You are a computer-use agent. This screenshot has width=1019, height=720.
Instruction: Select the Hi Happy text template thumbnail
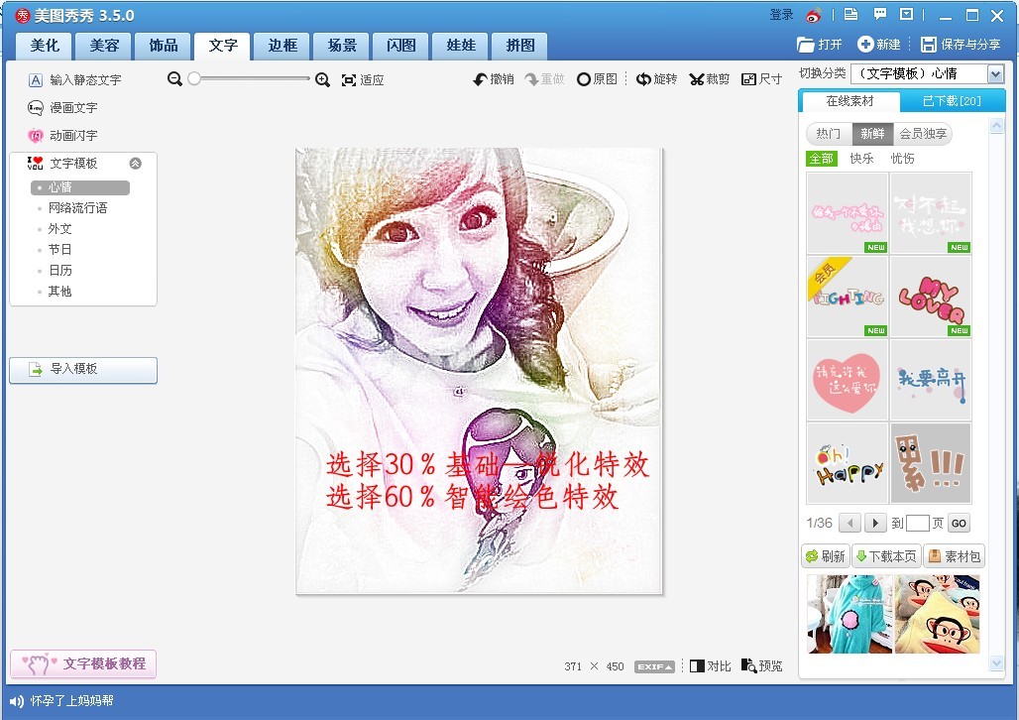click(847, 463)
